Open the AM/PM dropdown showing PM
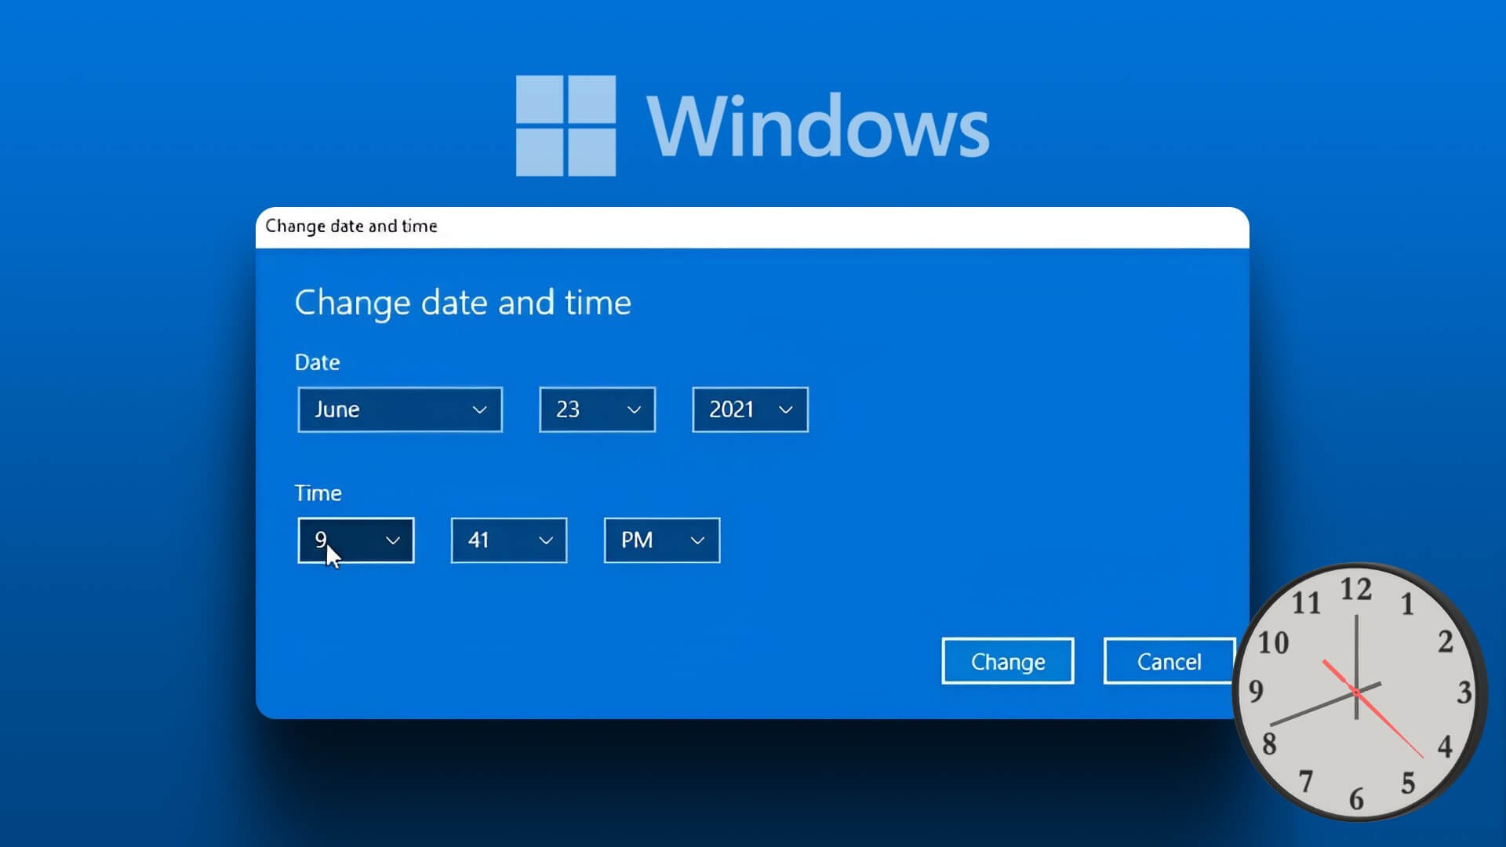Image resolution: width=1506 pixels, height=847 pixels. [661, 540]
